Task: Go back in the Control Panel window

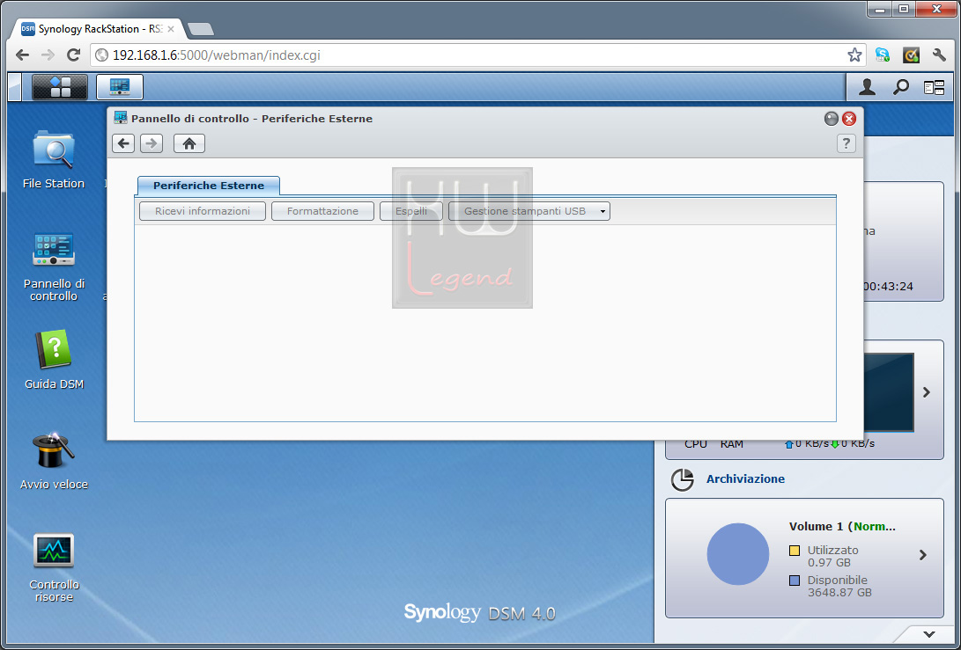Action: coord(123,143)
